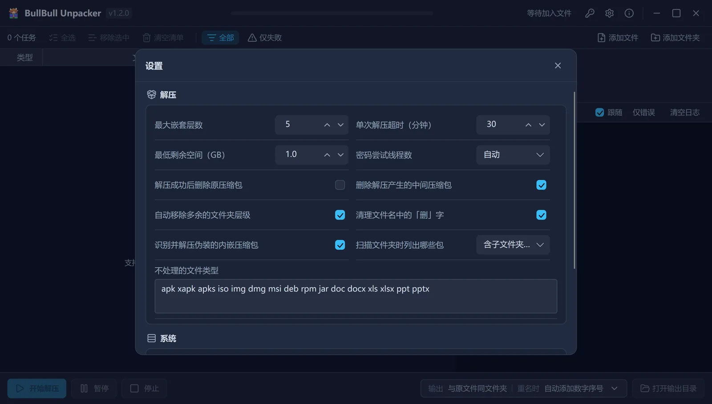Open the 密码尝试线程数 自动 dropdown

pos(513,155)
